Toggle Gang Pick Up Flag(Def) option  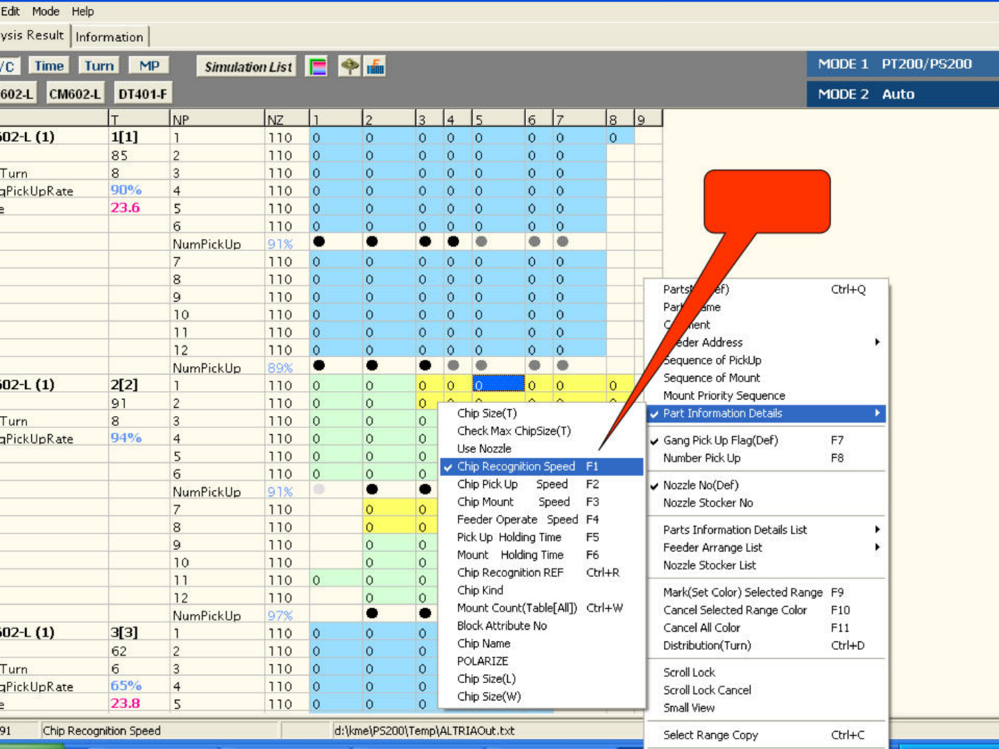pos(720,440)
